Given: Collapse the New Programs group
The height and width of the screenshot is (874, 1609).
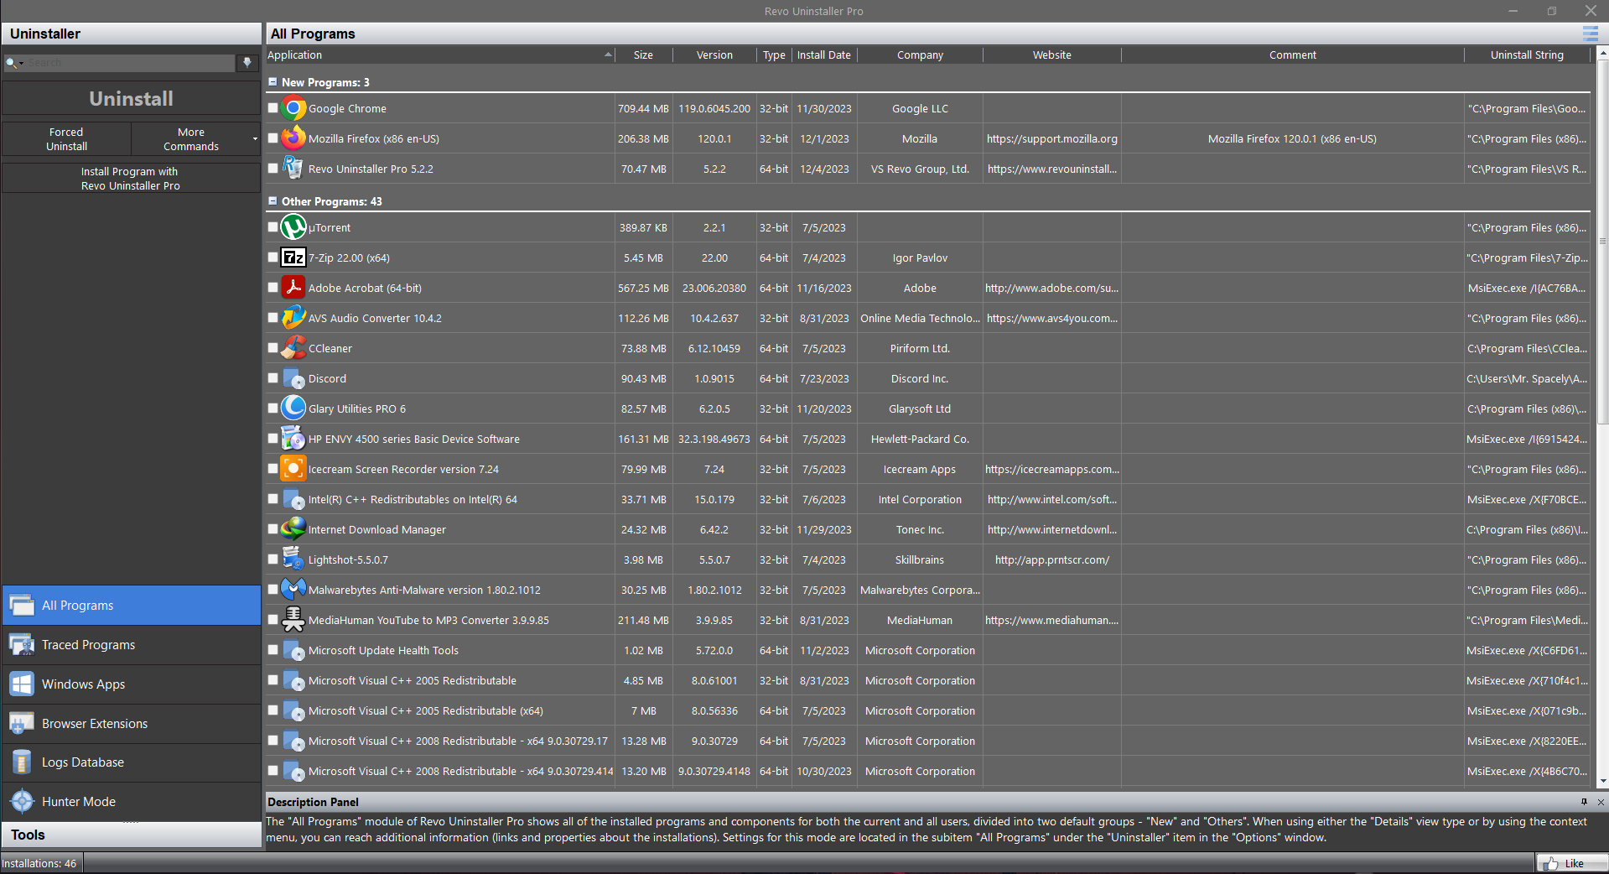Looking at the screenshot, I should [x=272, y=82].
